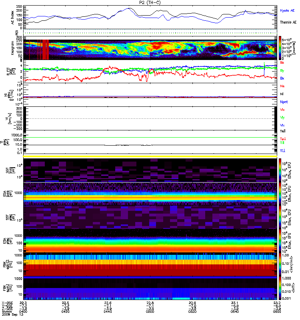Screen dimensions: 300x320
Task: Select the Kyoto AE legend label
Action: 287,10
